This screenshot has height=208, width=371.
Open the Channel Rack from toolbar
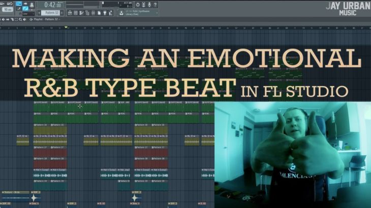pos(76,13)
